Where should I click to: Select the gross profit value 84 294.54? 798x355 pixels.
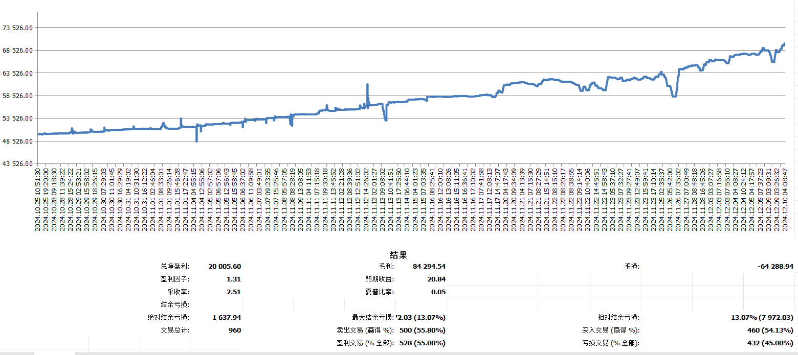click(429, 266)
